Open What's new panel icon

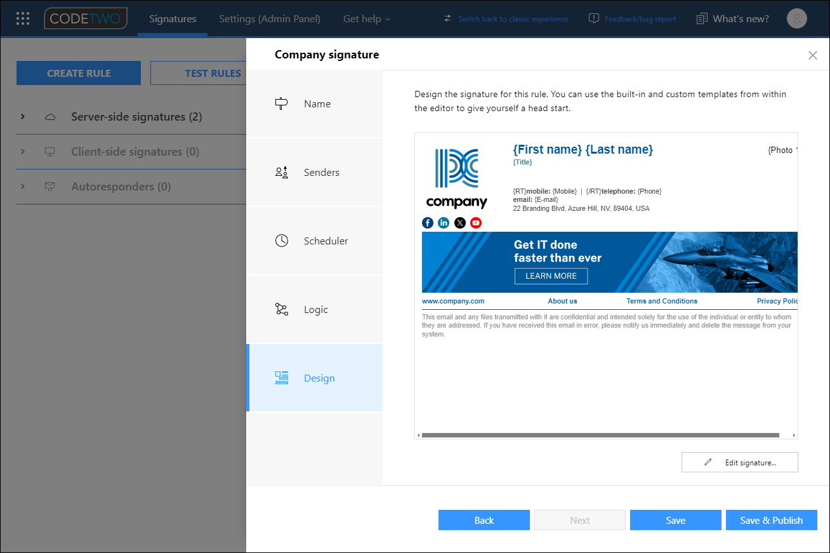(701, 18)
